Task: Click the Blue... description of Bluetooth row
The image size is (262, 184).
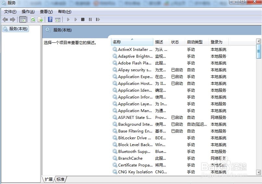Action: click(x=161, y=152)
